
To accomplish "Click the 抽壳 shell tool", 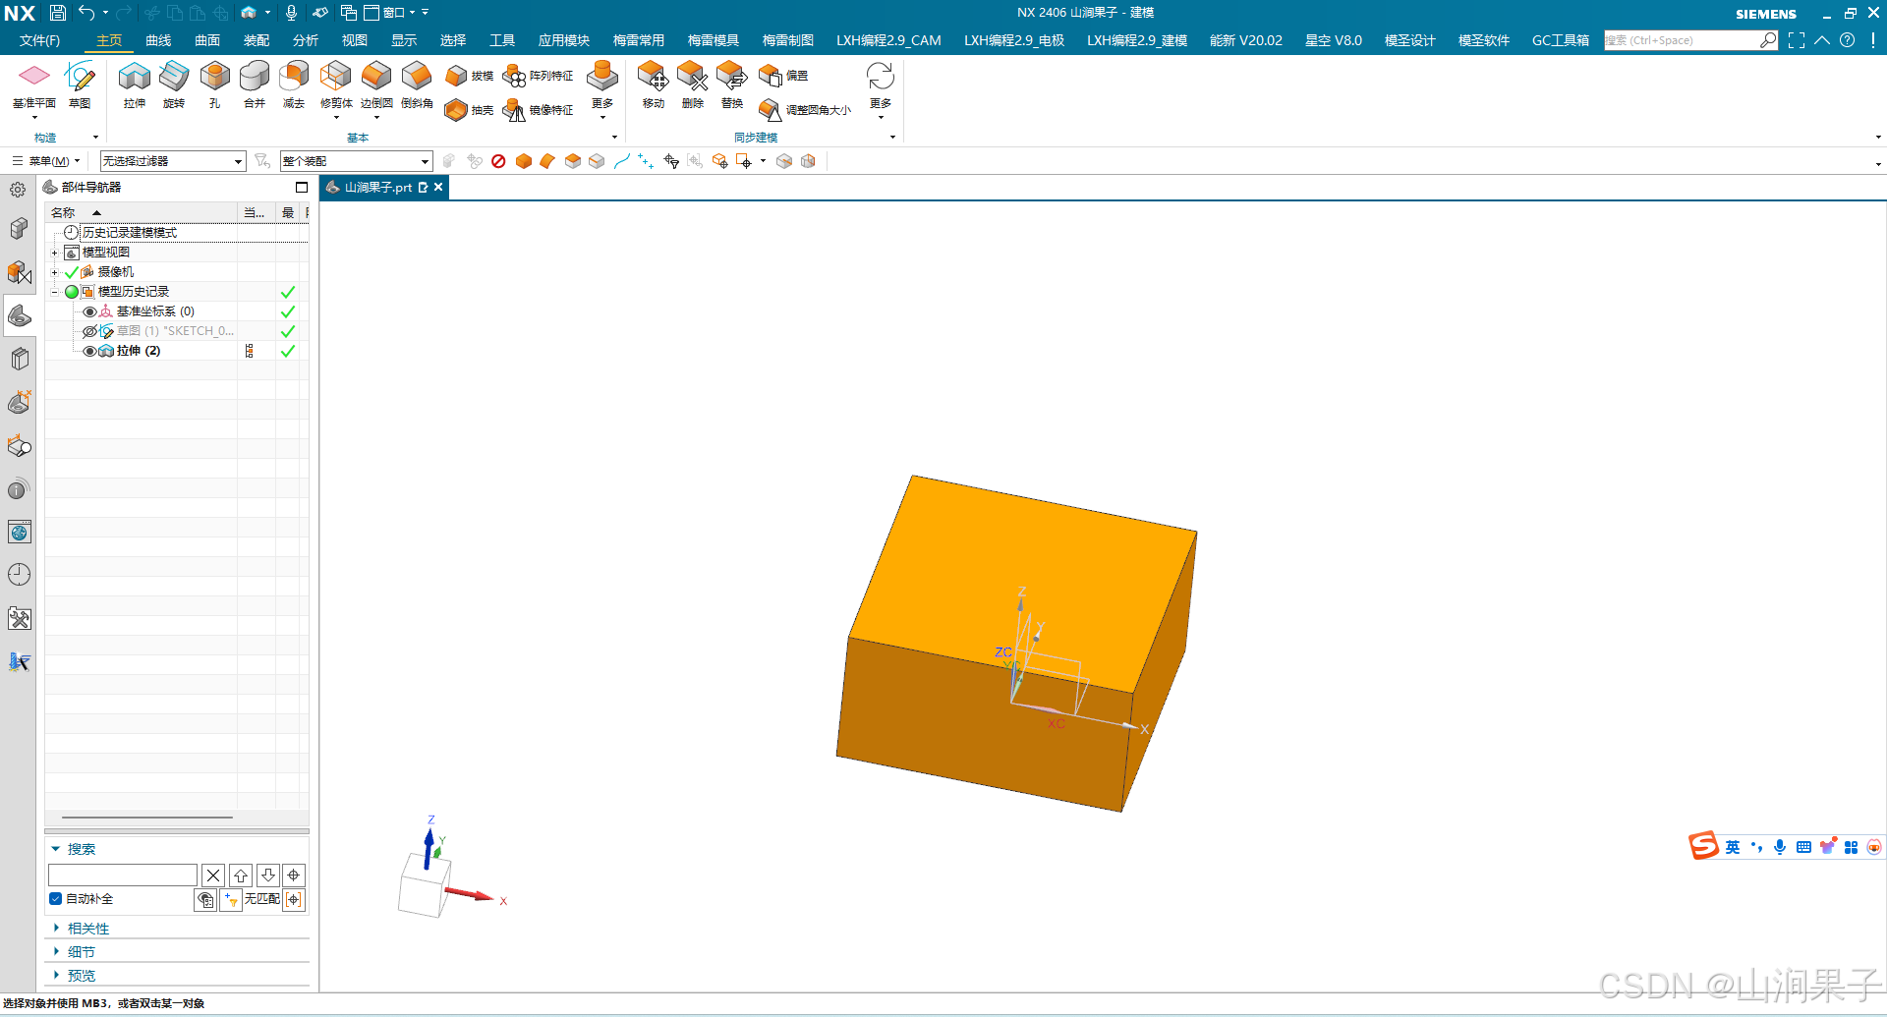I will 469,110.
